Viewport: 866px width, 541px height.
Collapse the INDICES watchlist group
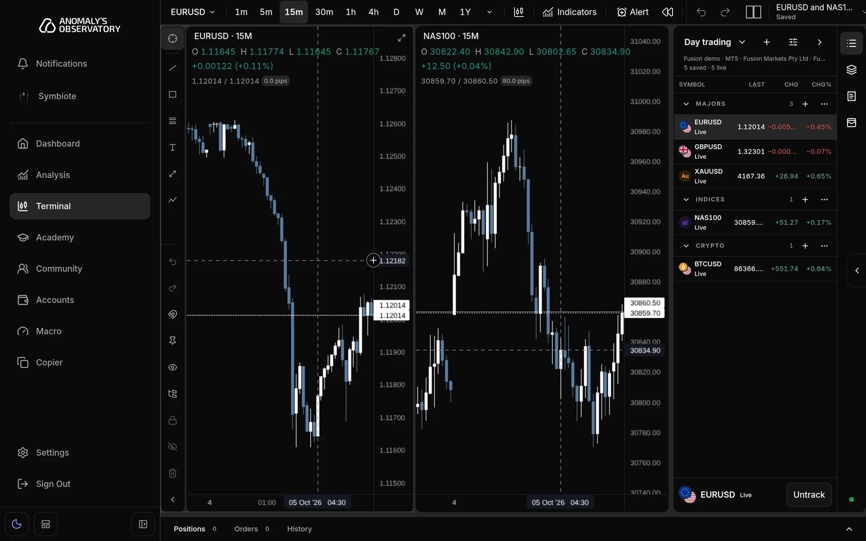point(686,199)
